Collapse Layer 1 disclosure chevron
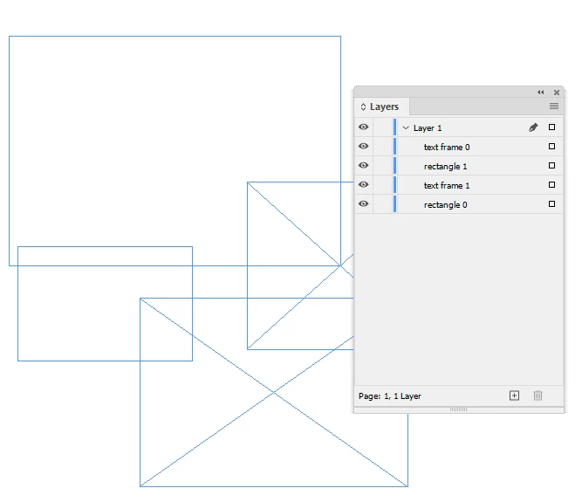 [x=406, y=127]
